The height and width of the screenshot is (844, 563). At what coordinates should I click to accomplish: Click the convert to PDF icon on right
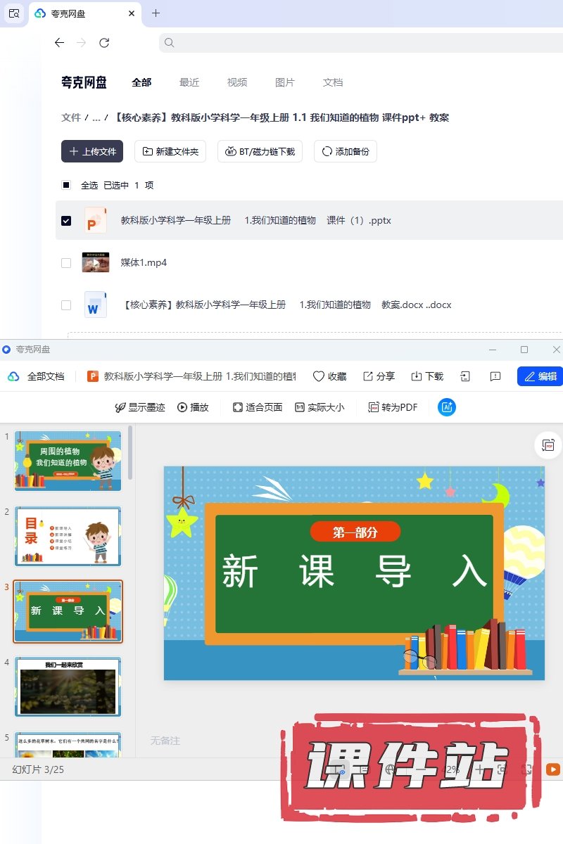point(548,445)
